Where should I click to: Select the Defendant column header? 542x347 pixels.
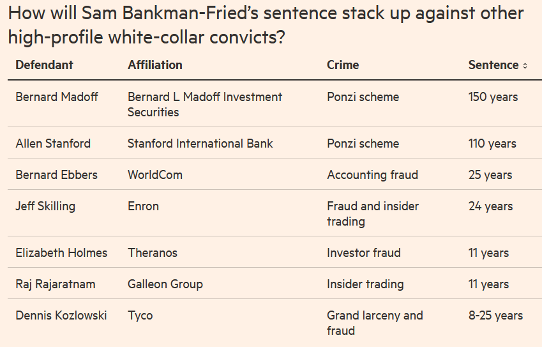pos(44,65)
